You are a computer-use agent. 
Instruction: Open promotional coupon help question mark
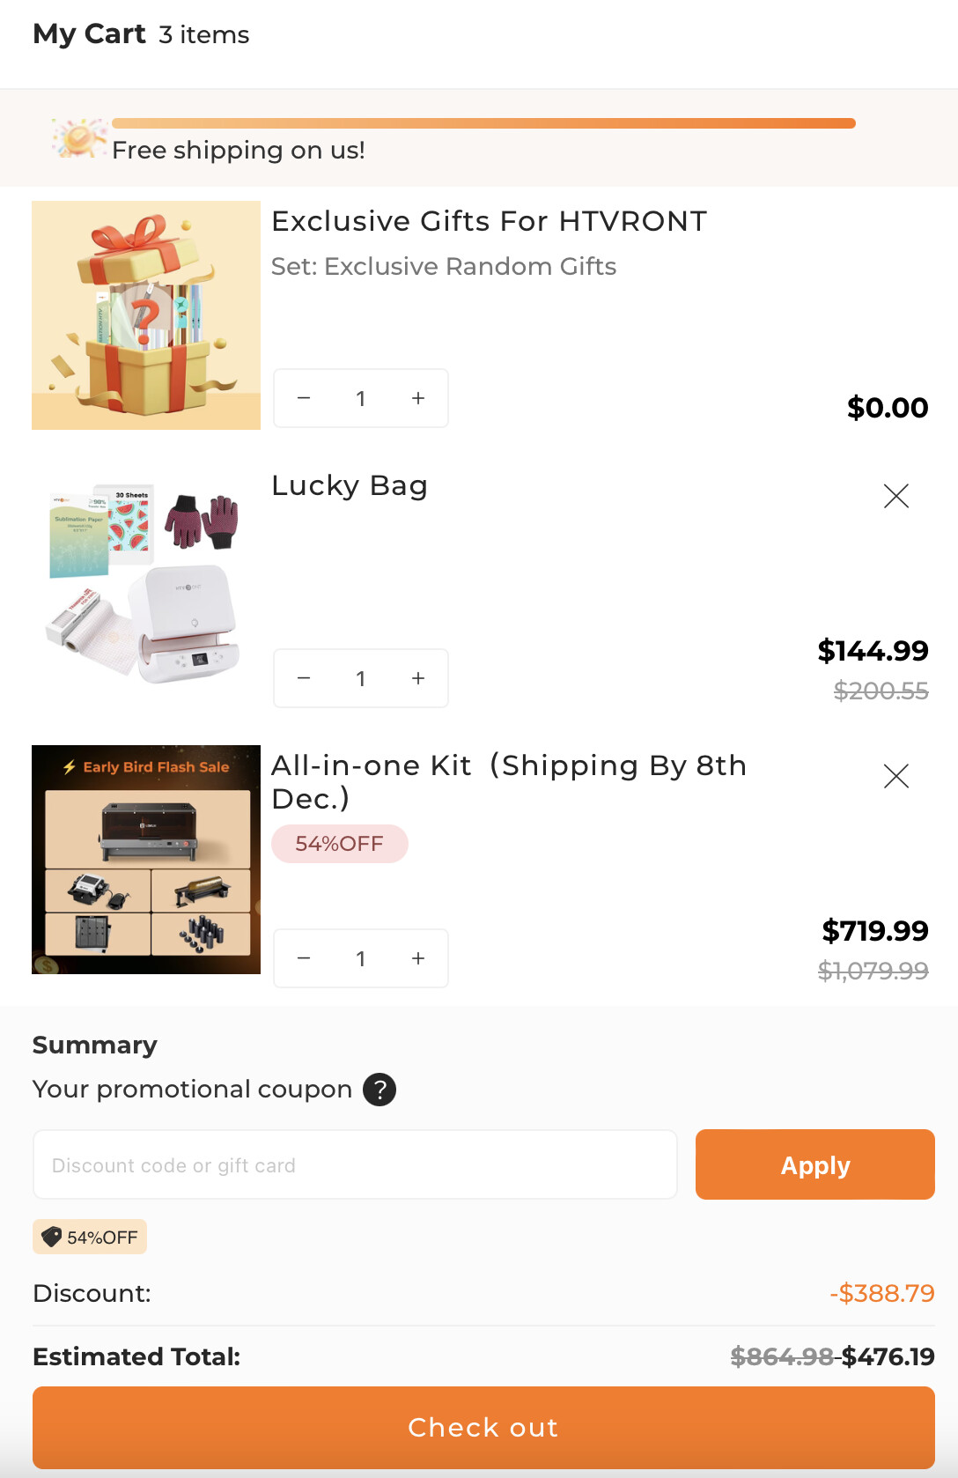(x=380, y=1090)
